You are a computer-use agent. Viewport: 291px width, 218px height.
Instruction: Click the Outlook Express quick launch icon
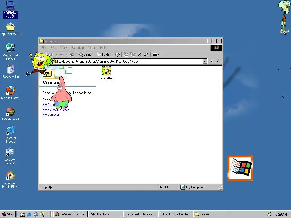click(36, 214)
